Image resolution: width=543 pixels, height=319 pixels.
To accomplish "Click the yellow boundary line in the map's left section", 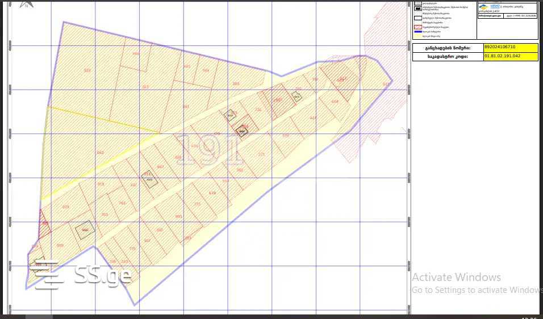I will 102,119.
